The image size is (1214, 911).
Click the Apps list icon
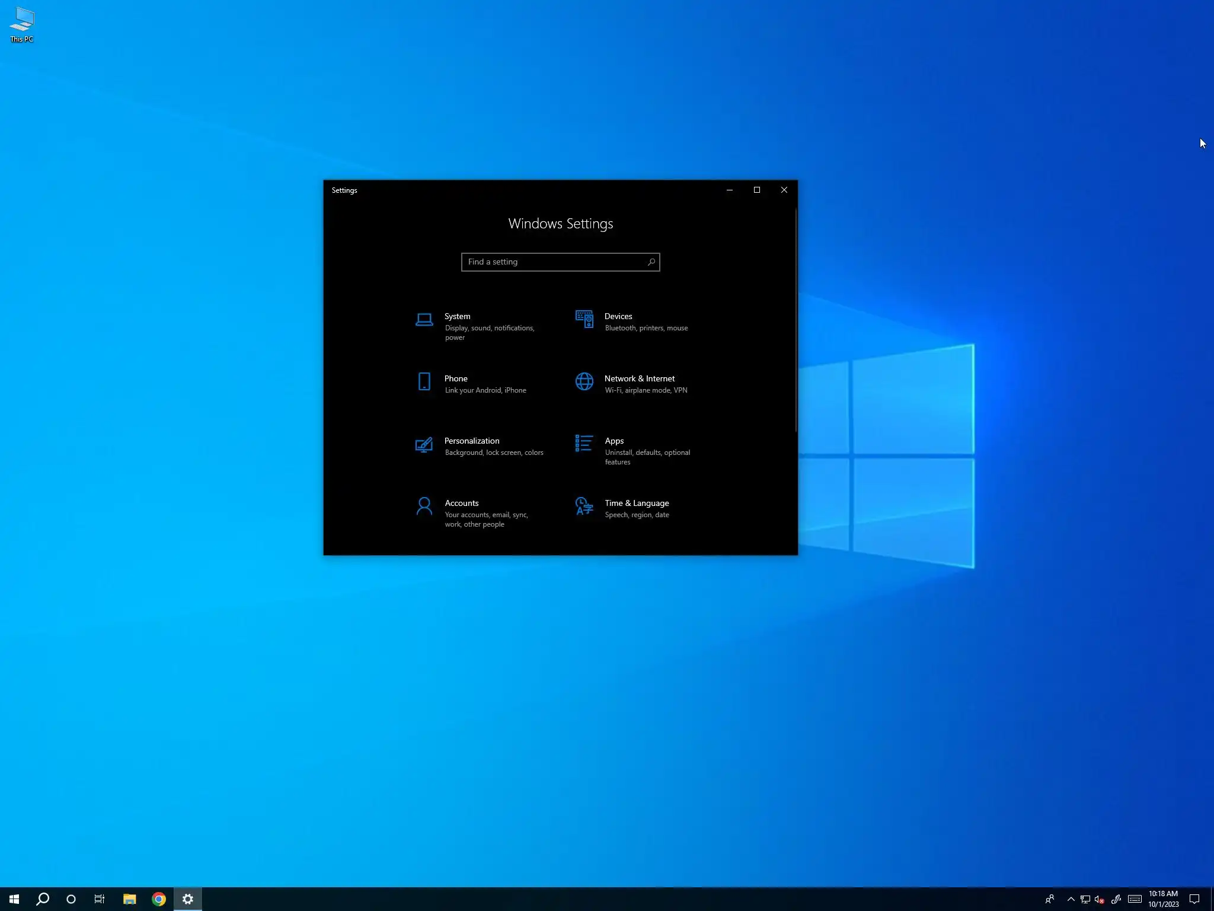[x=584, y=444]
